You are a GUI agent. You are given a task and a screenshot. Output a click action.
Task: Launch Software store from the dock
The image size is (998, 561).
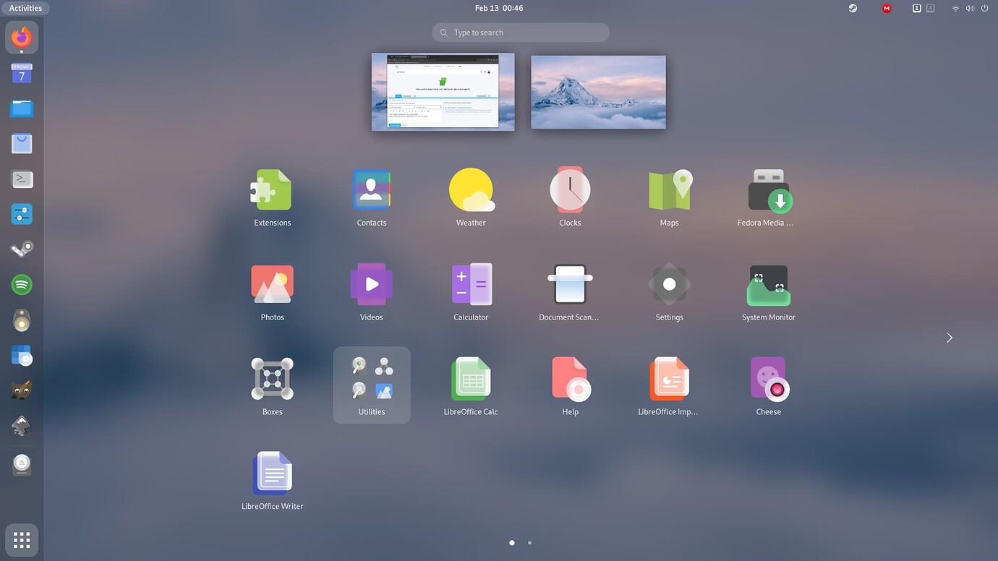tap(22, 143)
